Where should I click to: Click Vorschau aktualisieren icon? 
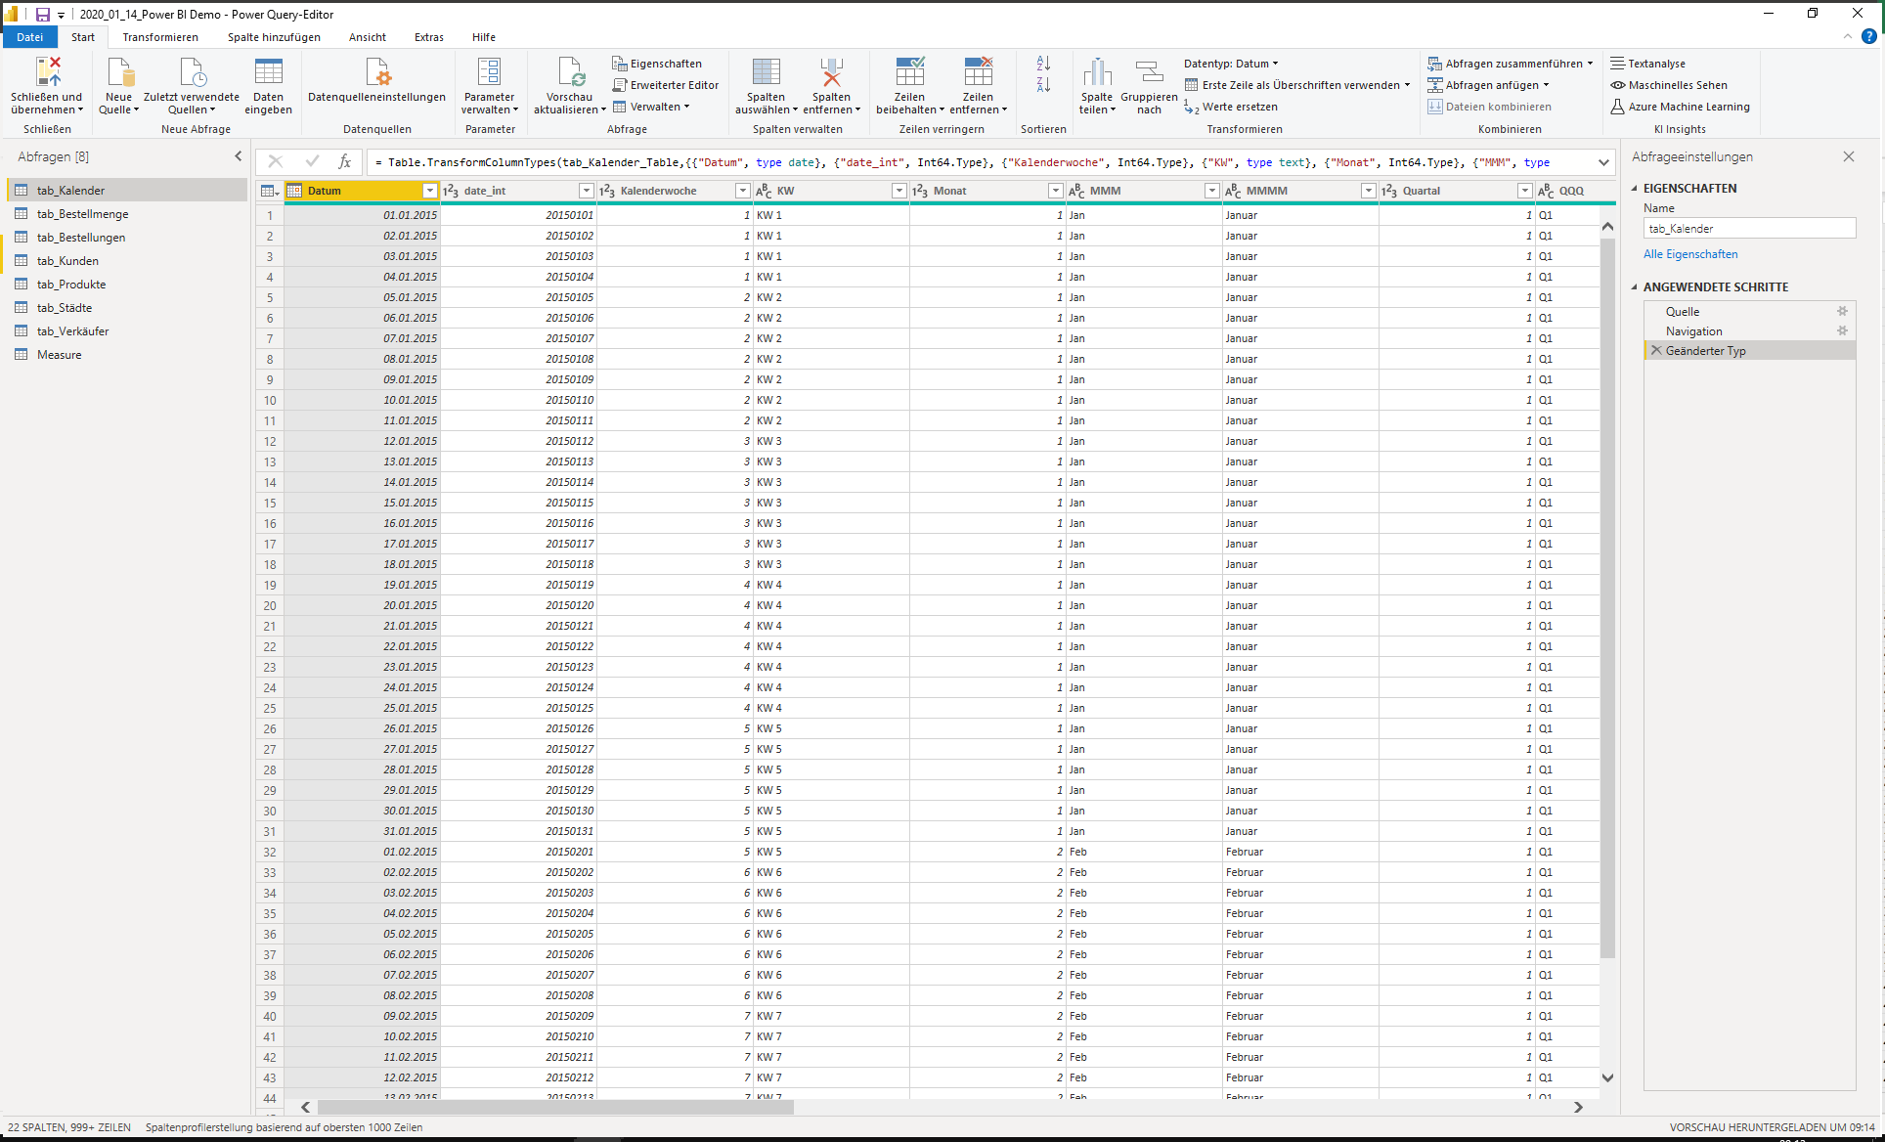pyautogui.click(x=570, y=72)
